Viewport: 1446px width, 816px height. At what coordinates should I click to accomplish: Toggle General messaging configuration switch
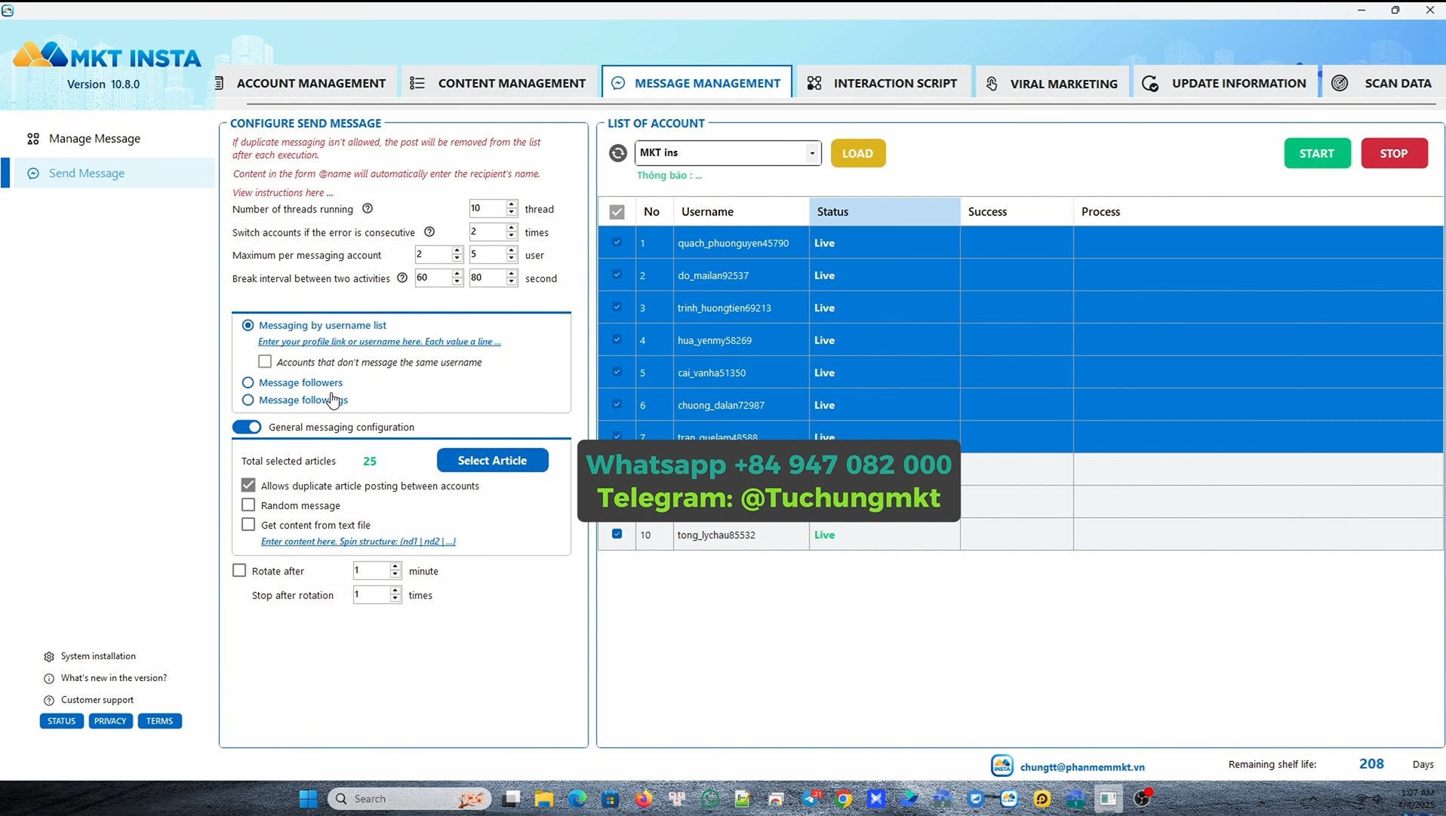[247, 427]
